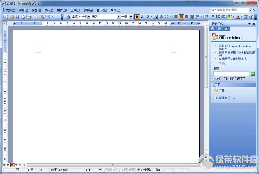The image size is (259, 174).
Task: Click link 获取有关使用 Word 的最新新闻
Action: [x=237, y=54]
